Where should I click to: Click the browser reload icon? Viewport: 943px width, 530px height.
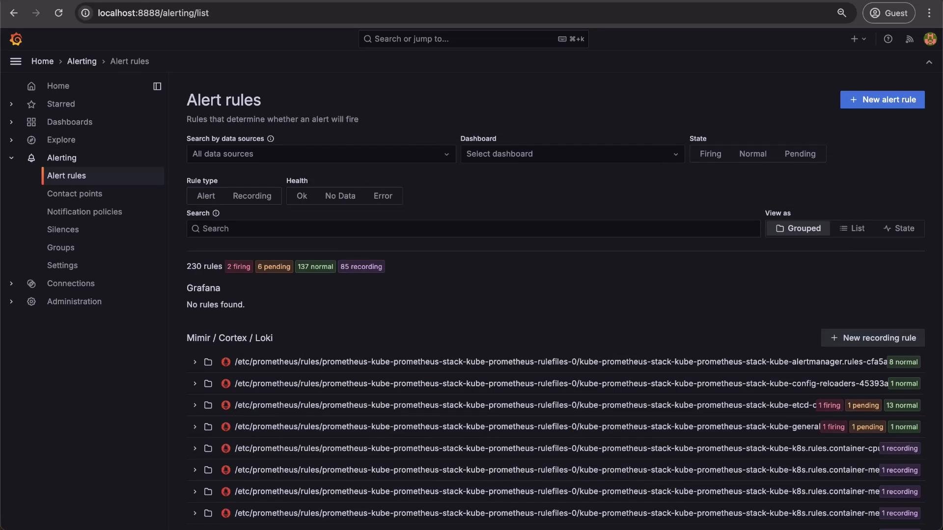(x=58, y=13)
